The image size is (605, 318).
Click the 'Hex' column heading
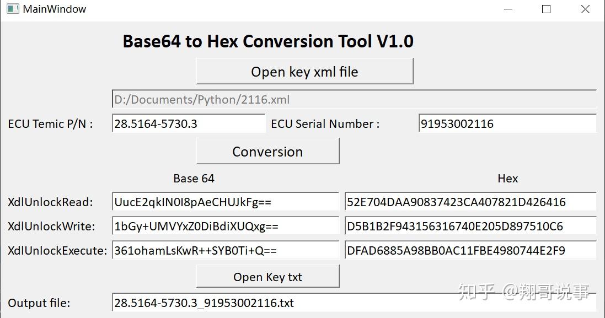coord(507,179)
